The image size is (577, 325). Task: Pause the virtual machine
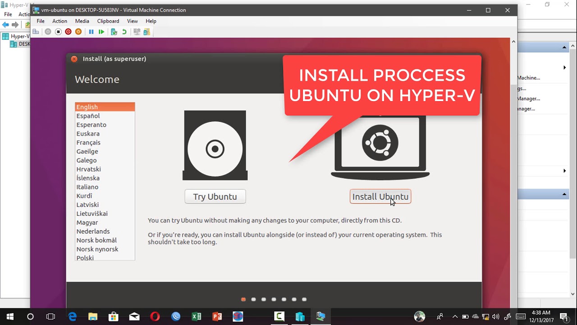[91, 32]
